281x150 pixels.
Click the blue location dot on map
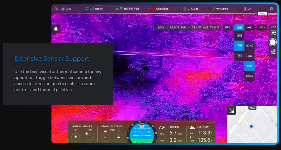tap(251, 126)
